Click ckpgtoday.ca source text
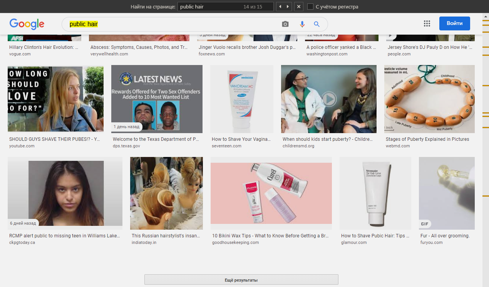Image resolution: width=489 pixels, height=287 pixels. pyautogui.click(x=22, y=243)
